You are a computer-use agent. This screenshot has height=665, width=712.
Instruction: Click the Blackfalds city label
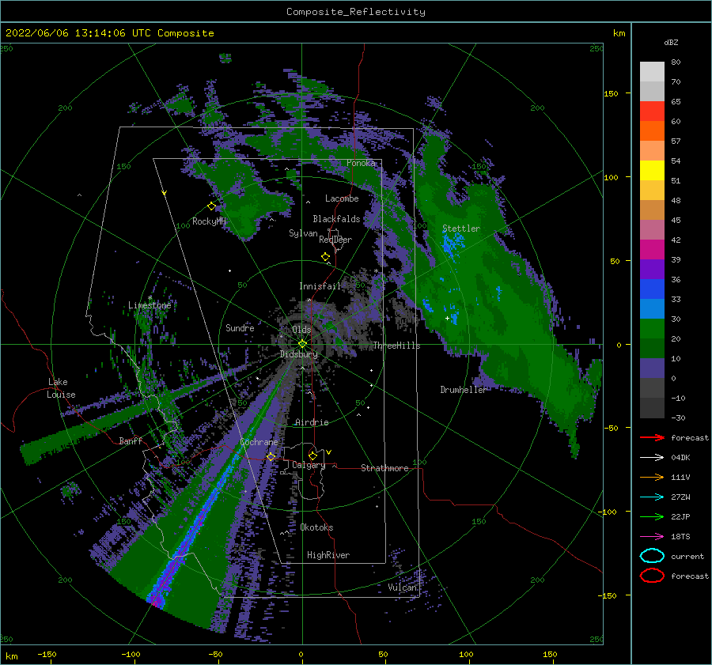(336, 219)
